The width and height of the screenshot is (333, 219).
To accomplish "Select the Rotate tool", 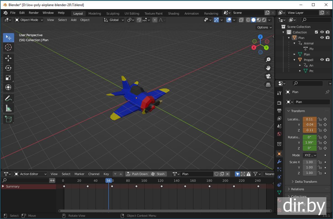I will click(x=8, y=68).
